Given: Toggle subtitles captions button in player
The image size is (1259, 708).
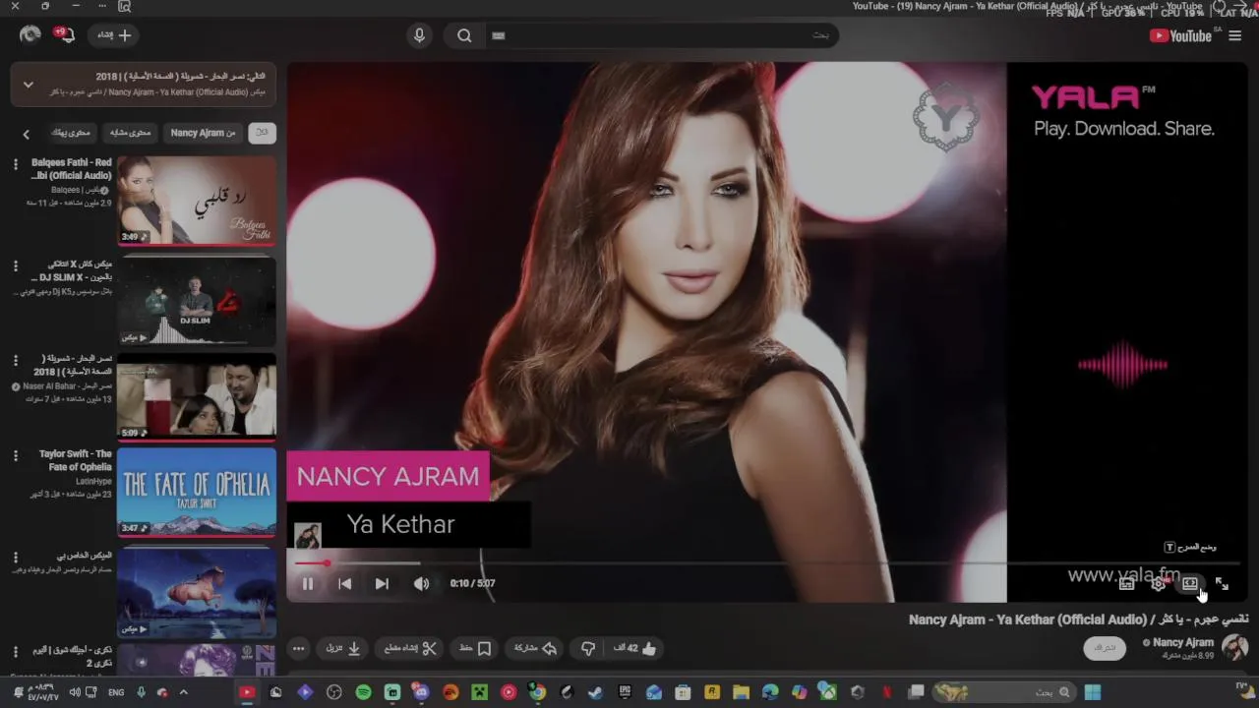Looking at the screenshot, I should [x=1127, y=583].
